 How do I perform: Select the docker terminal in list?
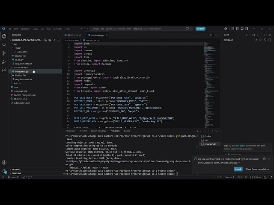click(x=208, y=136)
